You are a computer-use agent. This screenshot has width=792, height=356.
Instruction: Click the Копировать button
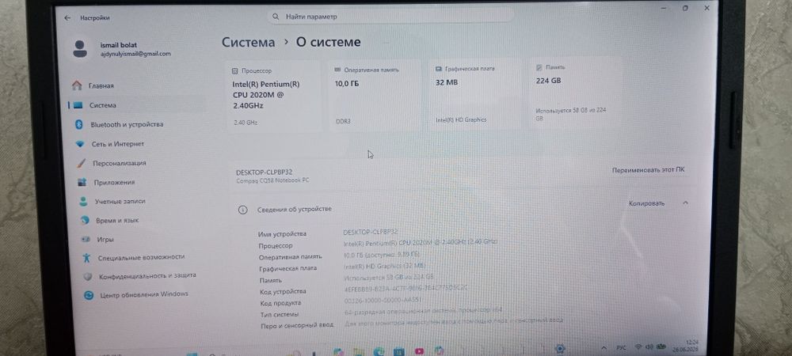[x=646, y=203]
